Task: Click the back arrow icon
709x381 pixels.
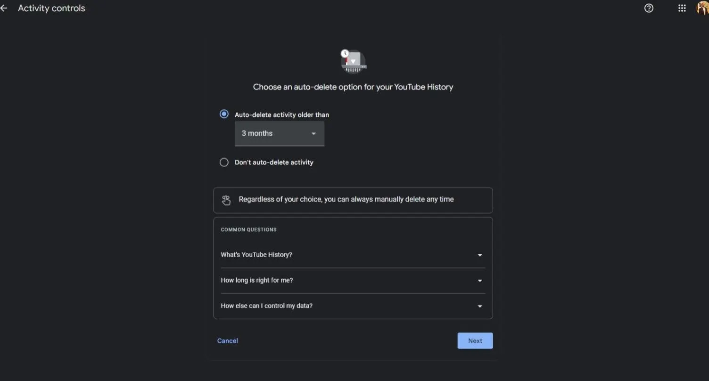Action: click(4, 8)
